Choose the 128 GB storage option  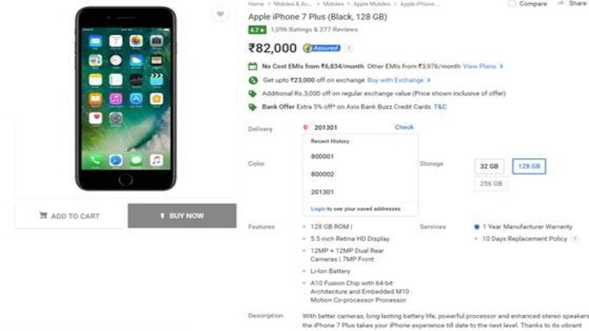coord(529,166)
